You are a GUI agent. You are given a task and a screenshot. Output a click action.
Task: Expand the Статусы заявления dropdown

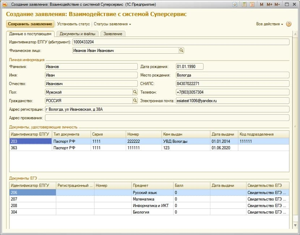(112, 24)
